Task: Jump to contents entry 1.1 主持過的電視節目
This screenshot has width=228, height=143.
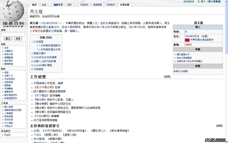Action: (48, 45)
